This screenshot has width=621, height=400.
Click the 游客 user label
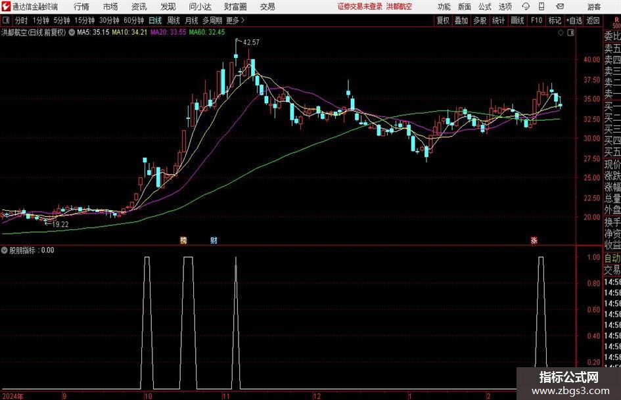594,7
